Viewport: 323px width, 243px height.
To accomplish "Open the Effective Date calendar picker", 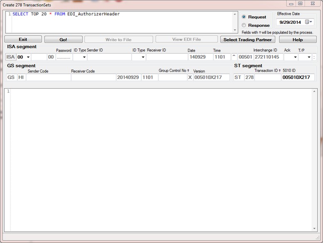I will click(308, 22).
